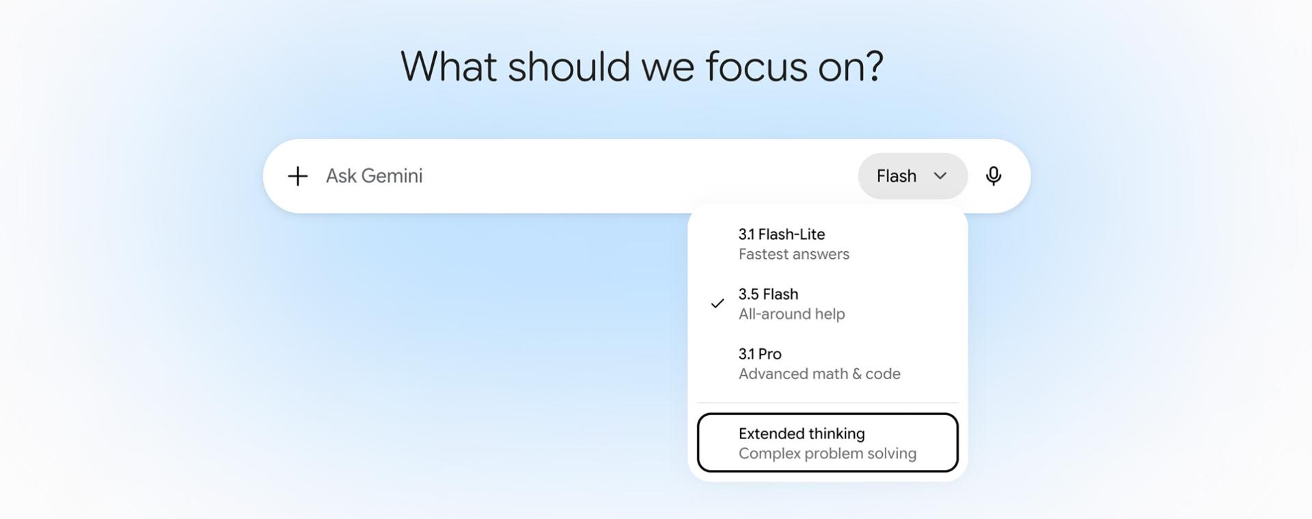Click the "What should we focus on?" heading
The width and height of the screenshot is (1312, 519).
click(x=642, y=66)
